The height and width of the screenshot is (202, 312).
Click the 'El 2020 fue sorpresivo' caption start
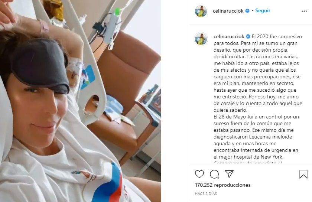277,37
